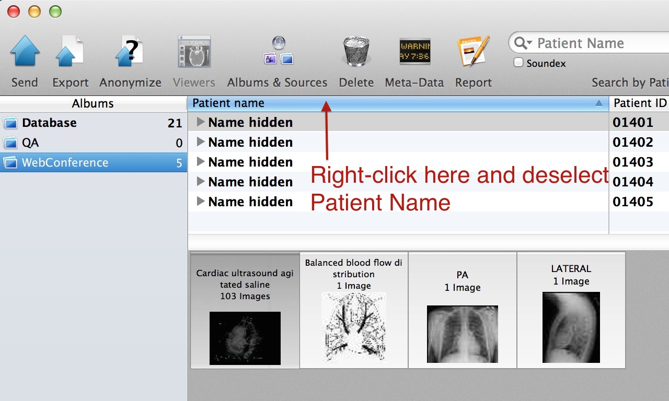
Task: Open the Anonymize tool
Action: pos(130,51)
